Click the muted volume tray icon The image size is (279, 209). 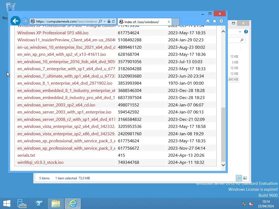(x=251, y=204)
